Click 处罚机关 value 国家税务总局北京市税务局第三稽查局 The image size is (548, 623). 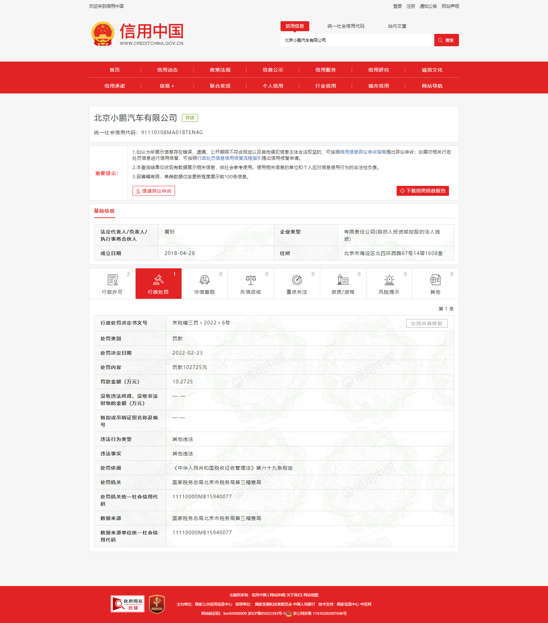pyautogui.click(x=217, y=482)
